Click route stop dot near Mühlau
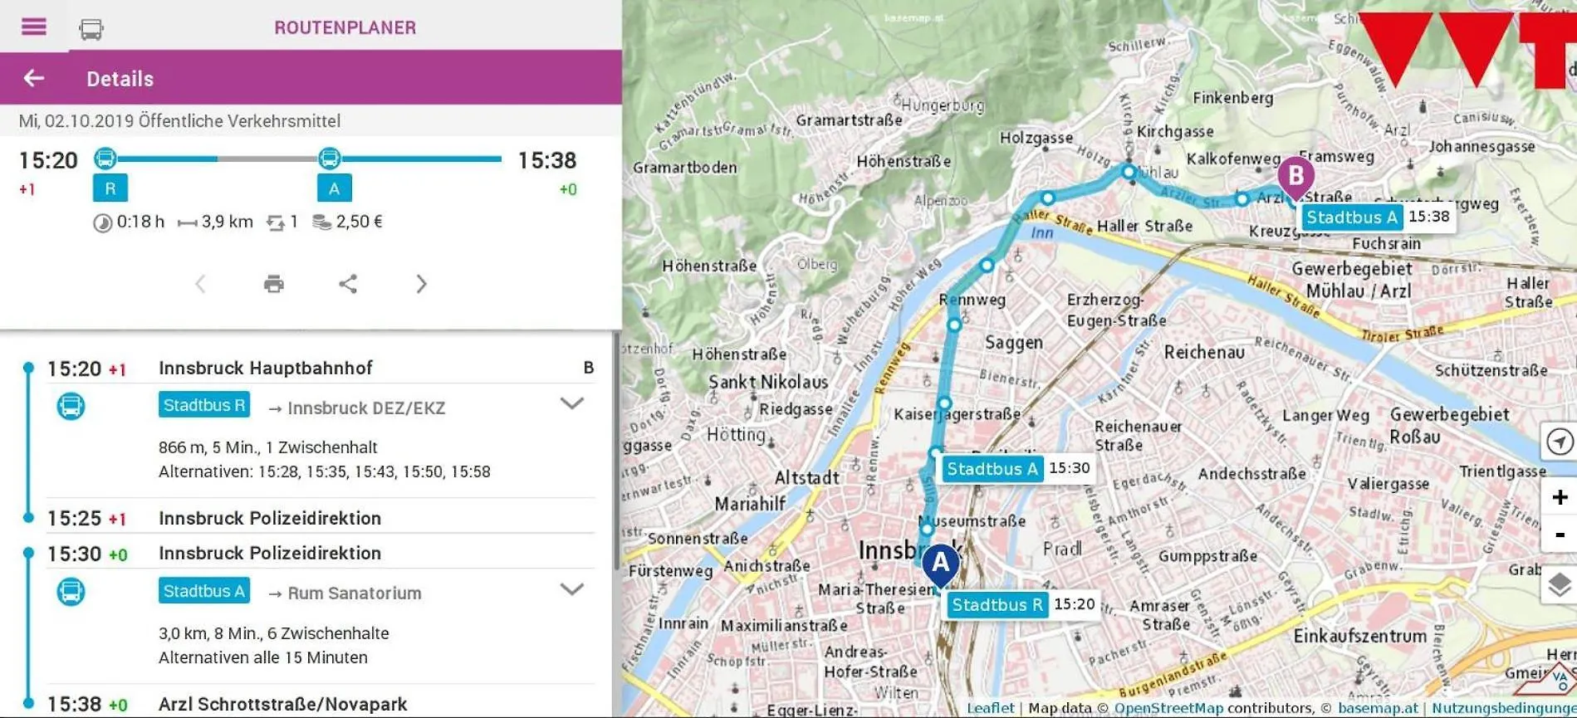 pos(1129,172)
